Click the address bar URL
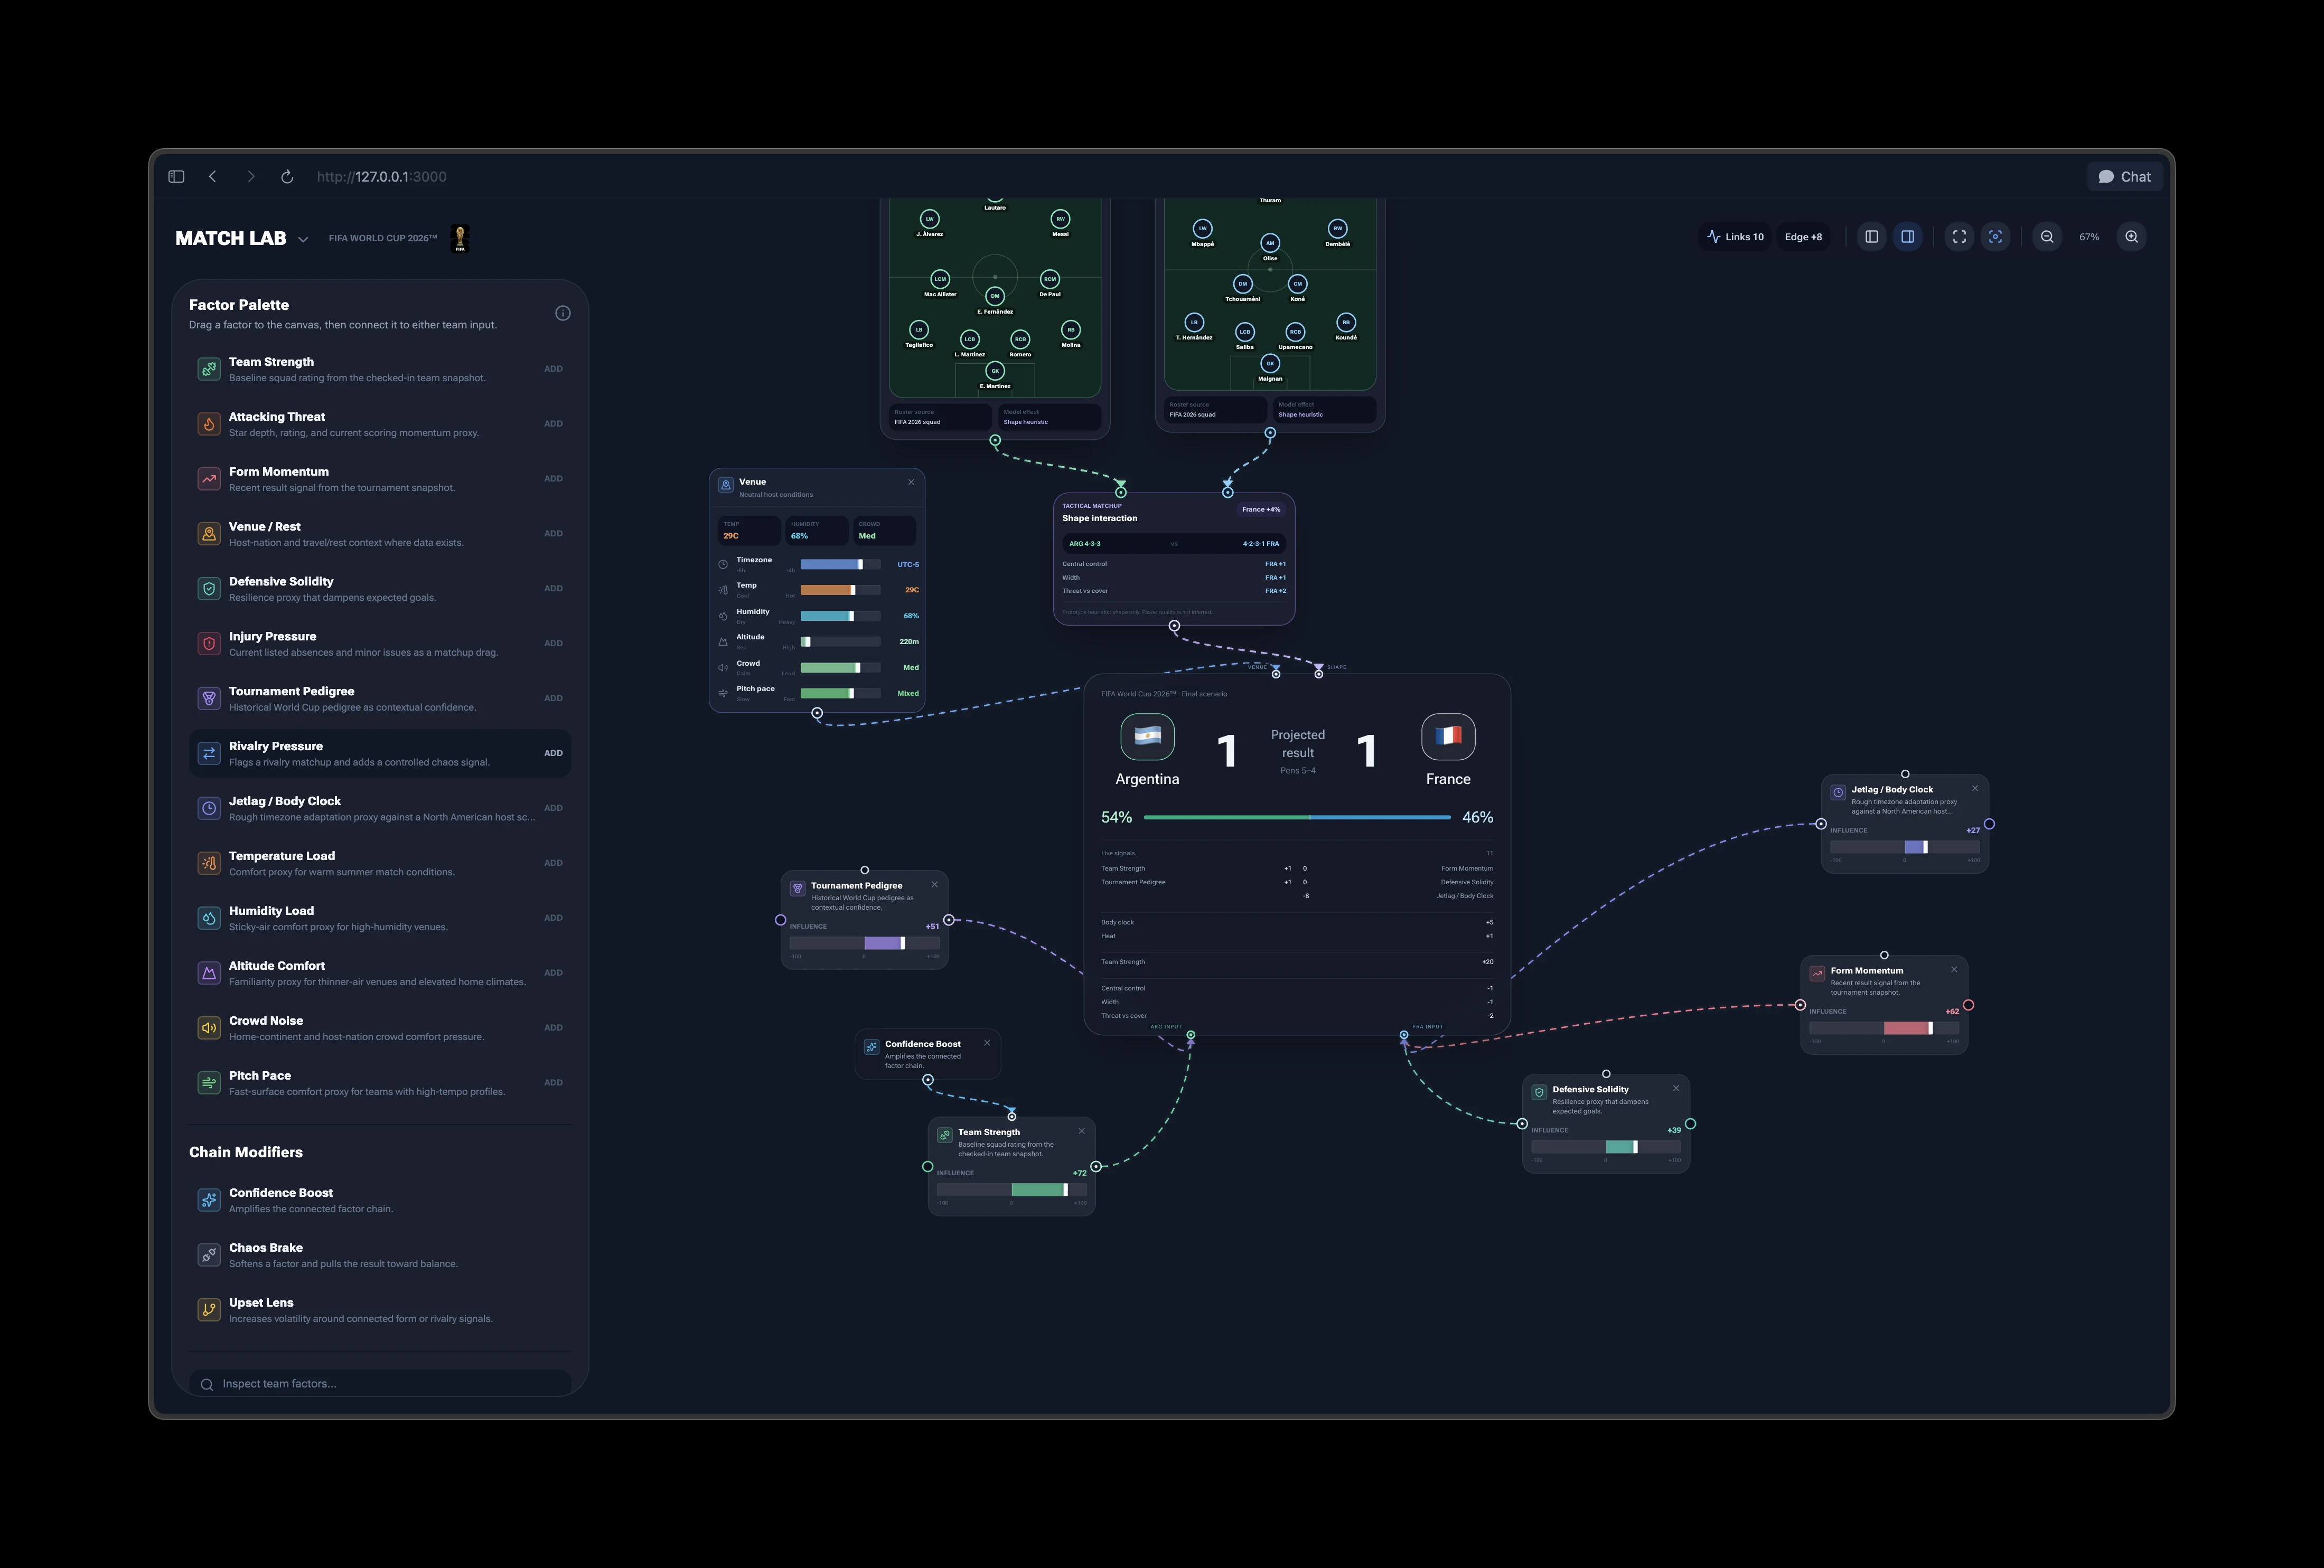Screen dimensions: 2324x1568 381,177
